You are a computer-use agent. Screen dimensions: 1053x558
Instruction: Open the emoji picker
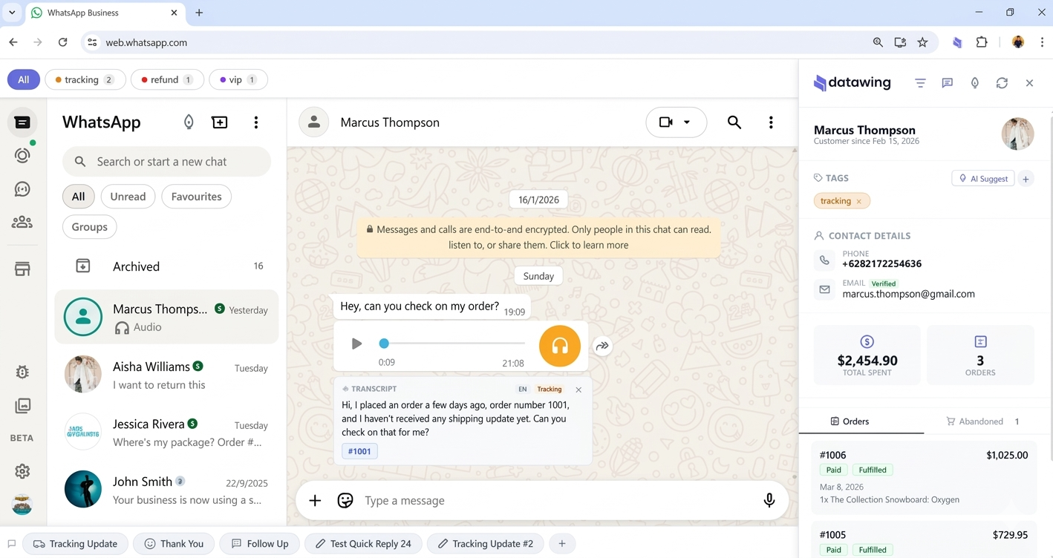coord(345,501)
